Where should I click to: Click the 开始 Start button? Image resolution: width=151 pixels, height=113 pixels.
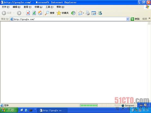tap(9, 110)
